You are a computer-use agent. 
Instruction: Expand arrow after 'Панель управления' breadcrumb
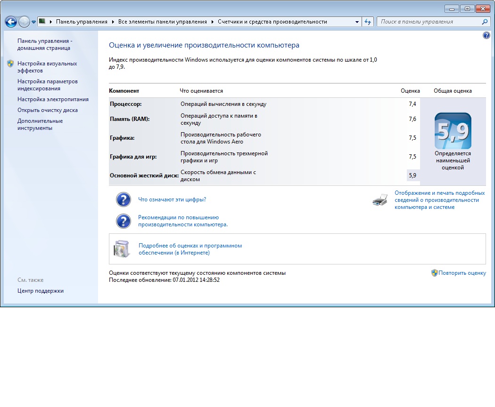[113, 22]
